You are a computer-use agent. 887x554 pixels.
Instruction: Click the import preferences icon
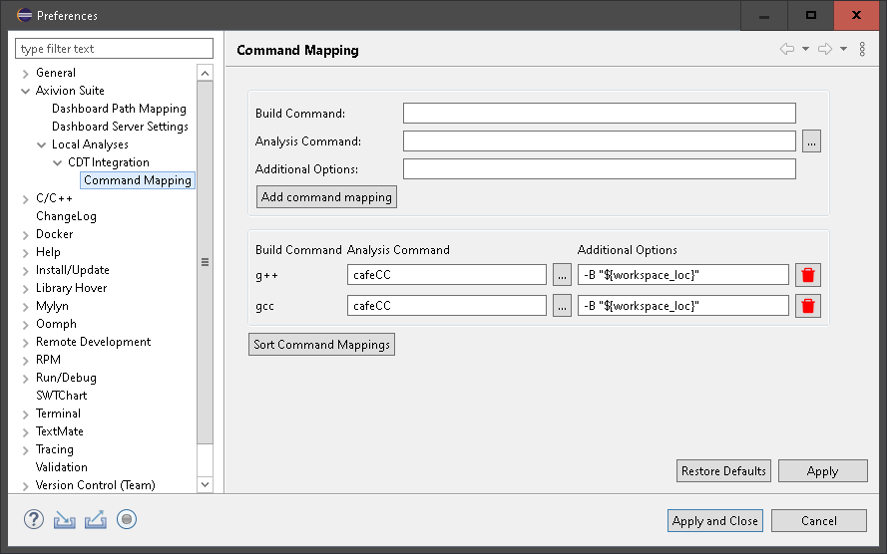65,519
